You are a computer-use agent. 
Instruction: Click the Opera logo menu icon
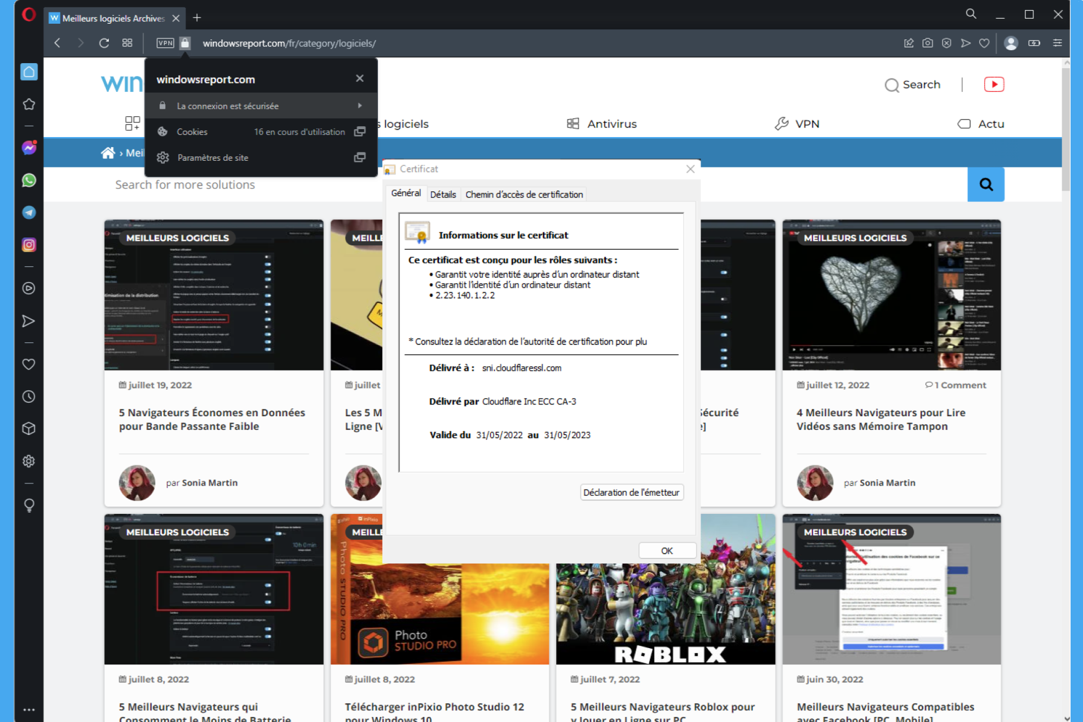click(x=29, y=14)
